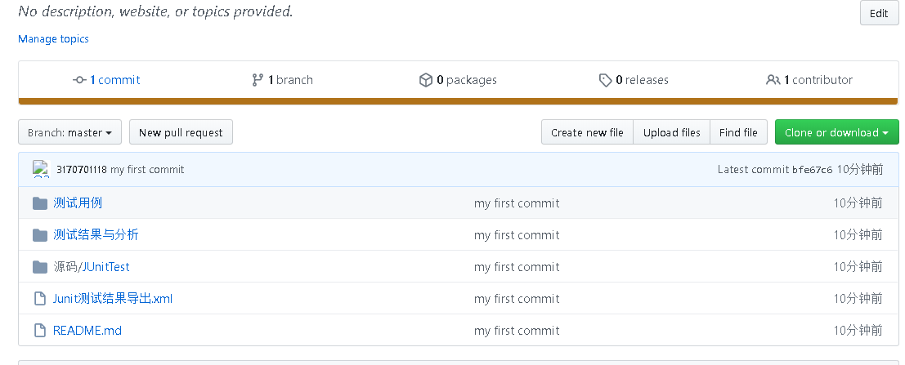Open the Branch: master dropdown
The width and height of the screenshot is (905, 365).
(69, 132)
